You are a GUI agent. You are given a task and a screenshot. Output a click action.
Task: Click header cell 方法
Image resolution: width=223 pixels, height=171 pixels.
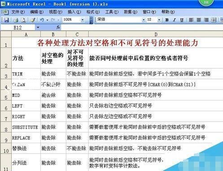pyautogui.click(x=26, y=58)
